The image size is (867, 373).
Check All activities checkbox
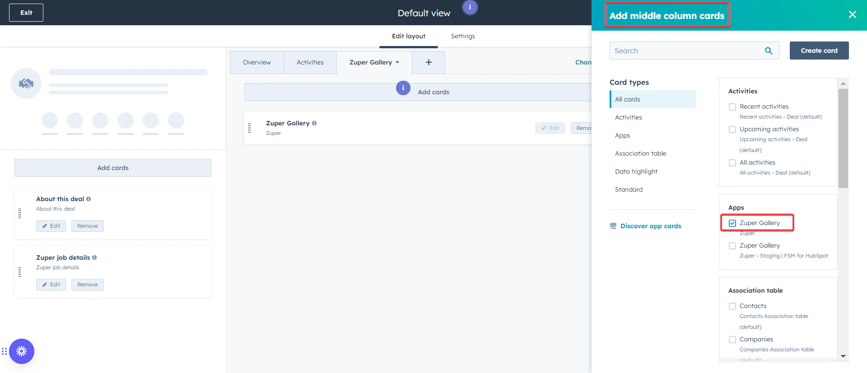pos(732,163)
